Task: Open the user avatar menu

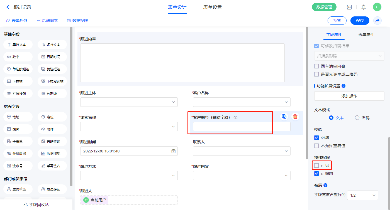Action: (x=377, y=7)
